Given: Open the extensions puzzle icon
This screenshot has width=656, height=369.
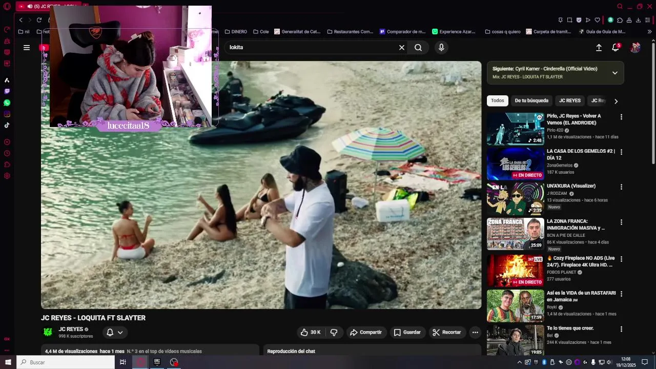Looking at the screenshot, I should click(620, 20).
